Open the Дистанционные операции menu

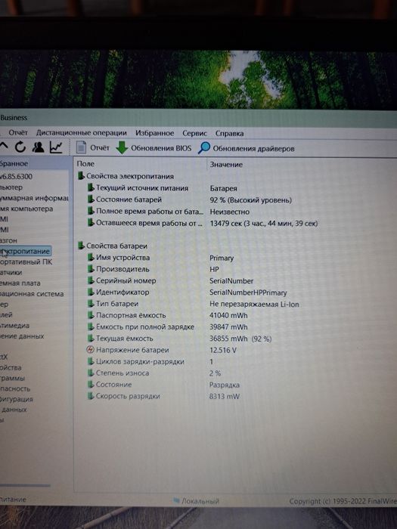click(x=82, y=132)
